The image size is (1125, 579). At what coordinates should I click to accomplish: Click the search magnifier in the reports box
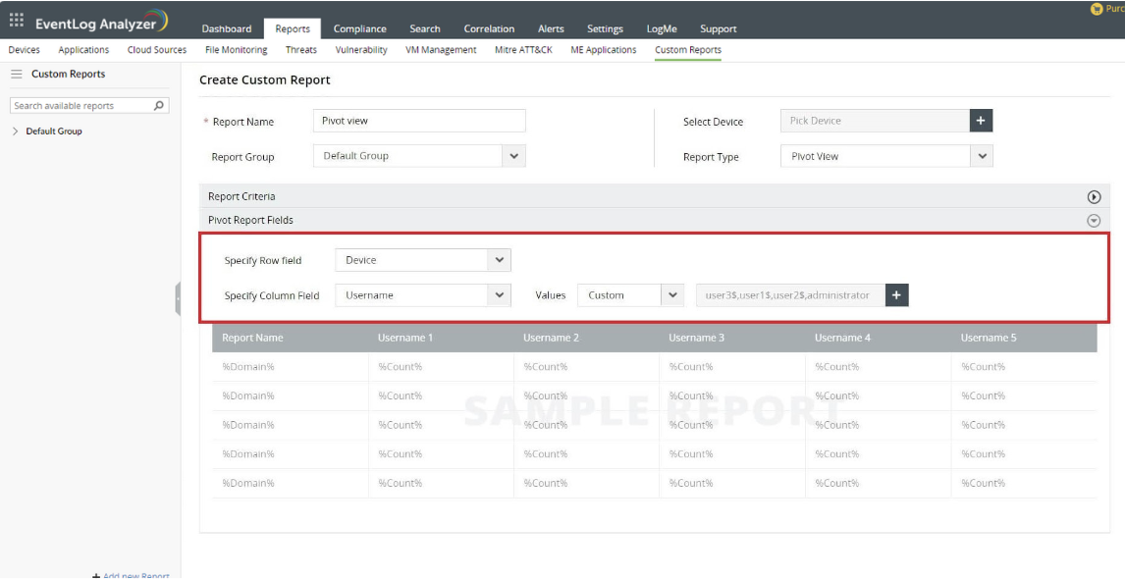pyautogui.click(x=160, y=105)
